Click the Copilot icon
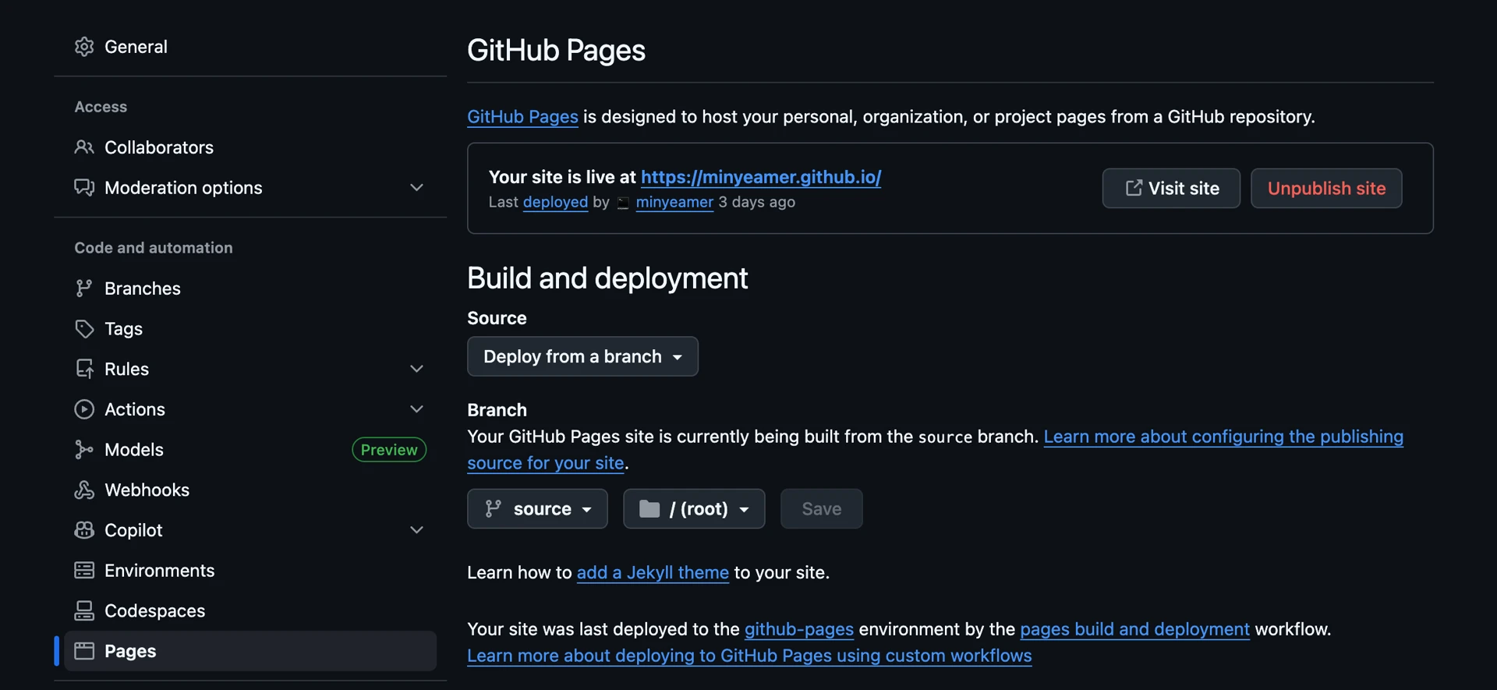1497x690 pixels. (x=84, y=530)
